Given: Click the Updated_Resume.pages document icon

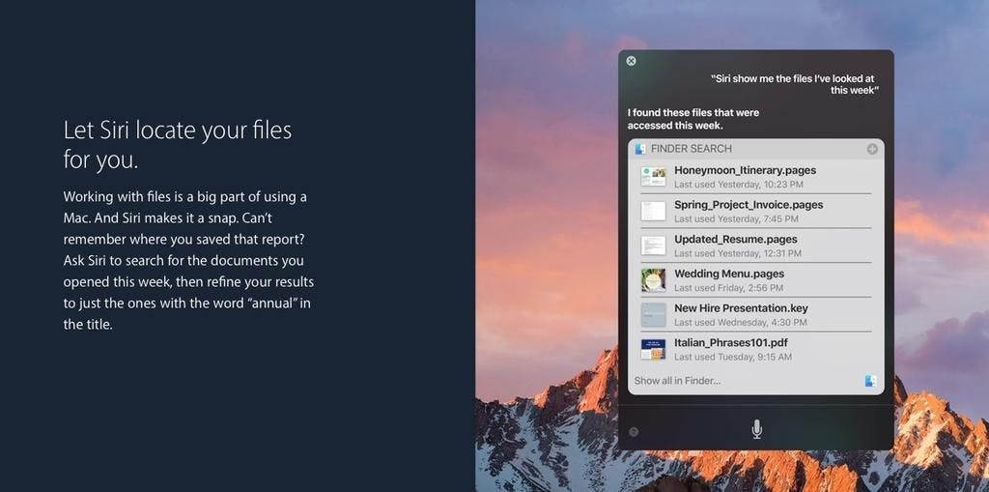Looking at the screenshot, I should click(x=654, y=246).
